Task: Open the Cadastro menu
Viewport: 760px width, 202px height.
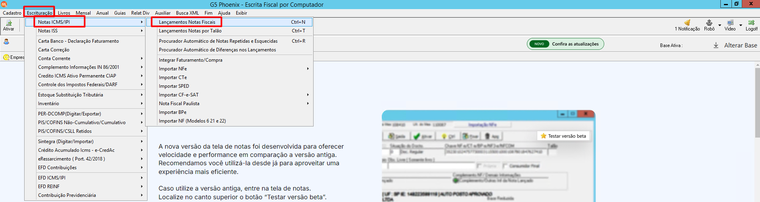Action: (x=12, y=13)
